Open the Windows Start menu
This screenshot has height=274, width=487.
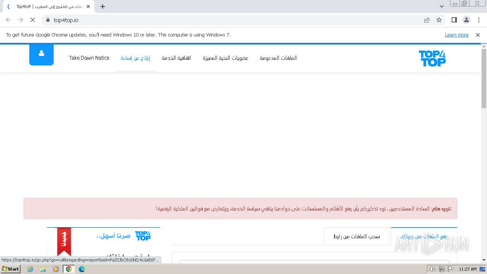point(11,269)
